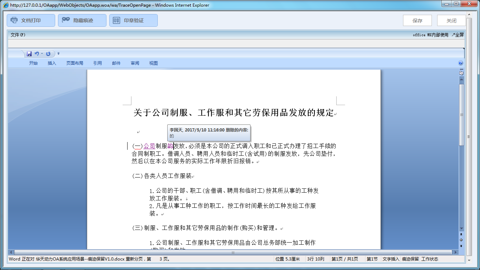Screen dimensions: 480x270
Task: Switch to the 审阅 ribbon tab
Action: (135, 63)
